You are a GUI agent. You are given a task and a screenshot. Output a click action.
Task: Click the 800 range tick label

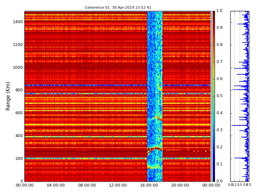click(19, 90)
